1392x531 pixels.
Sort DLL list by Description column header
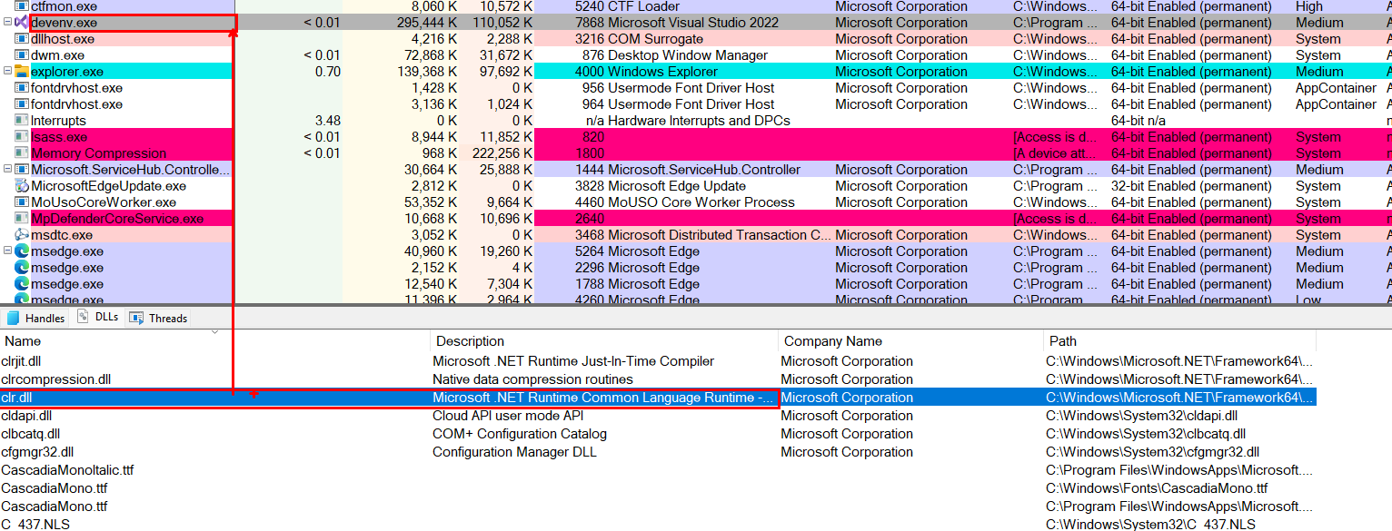click(470, 341)
